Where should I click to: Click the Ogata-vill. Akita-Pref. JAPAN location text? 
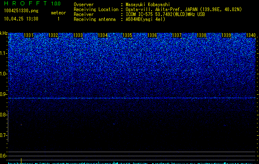pyautogui.click(x=184, y=9)
